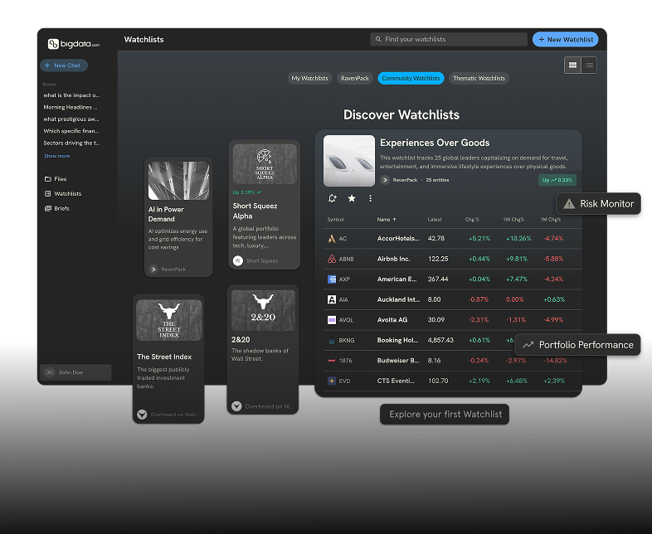652x534 pixels.
Task: Click Overheard on W avatar on 2&20 card
Action: pos(236,406)
